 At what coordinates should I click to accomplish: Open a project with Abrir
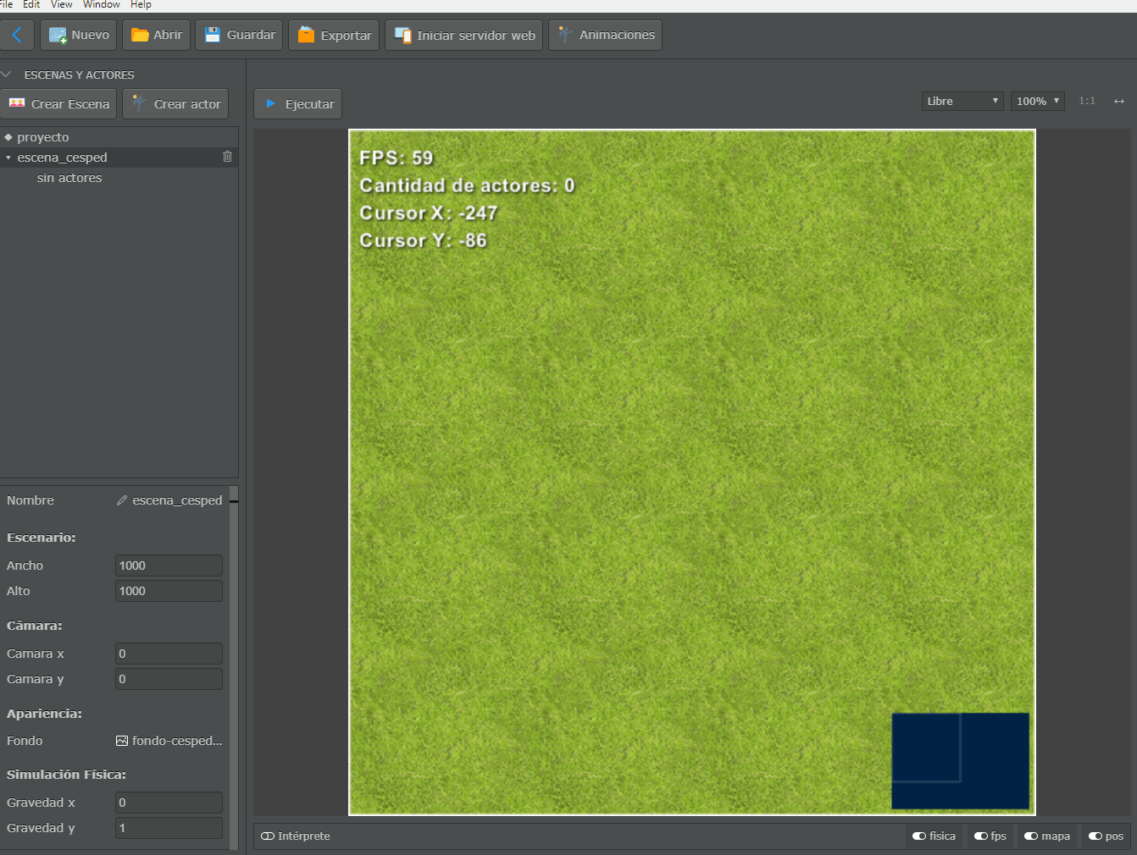click(x=156, y=35)
